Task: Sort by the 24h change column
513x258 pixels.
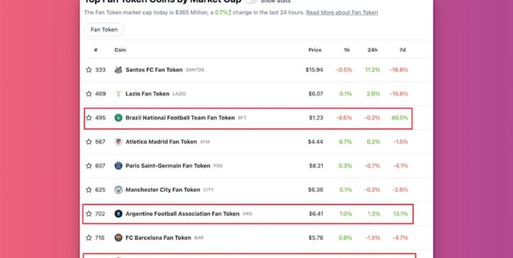Action: (x=372, y=50)
